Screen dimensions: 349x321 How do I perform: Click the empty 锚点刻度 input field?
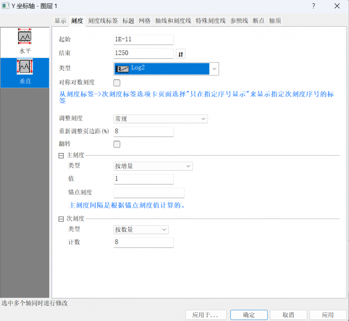click(x=149, y=193)
